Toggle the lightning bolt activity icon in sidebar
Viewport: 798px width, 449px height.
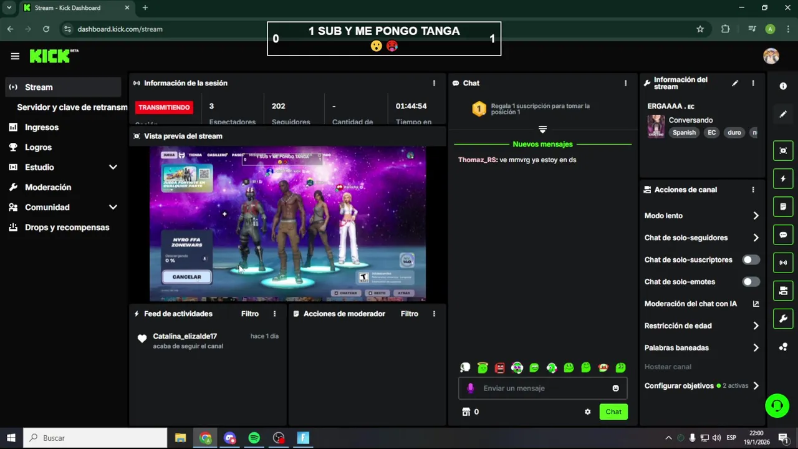coord(783,178)
